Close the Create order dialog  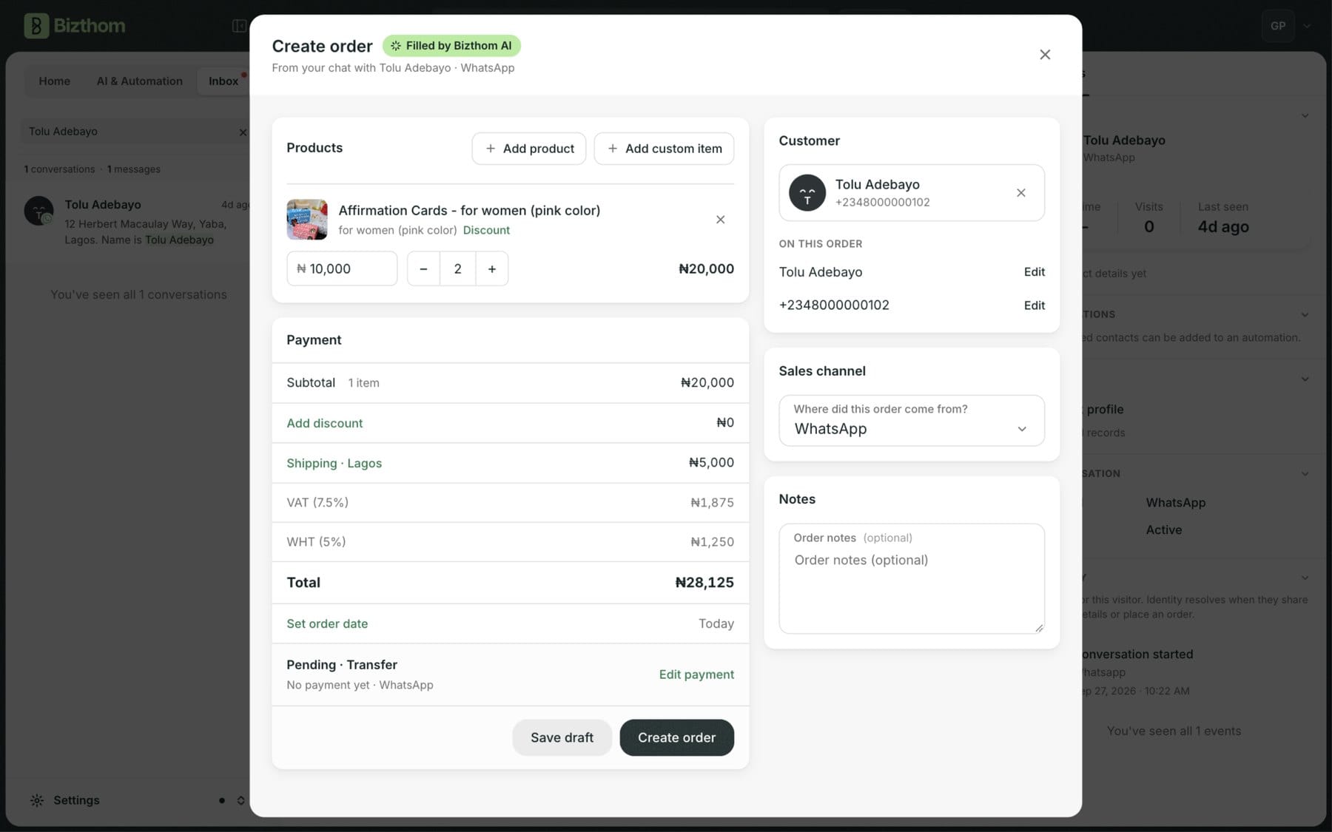pos(1044,54)
